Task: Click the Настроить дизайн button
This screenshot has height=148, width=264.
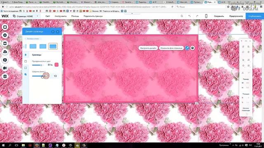Action: [x=148, y=48]
